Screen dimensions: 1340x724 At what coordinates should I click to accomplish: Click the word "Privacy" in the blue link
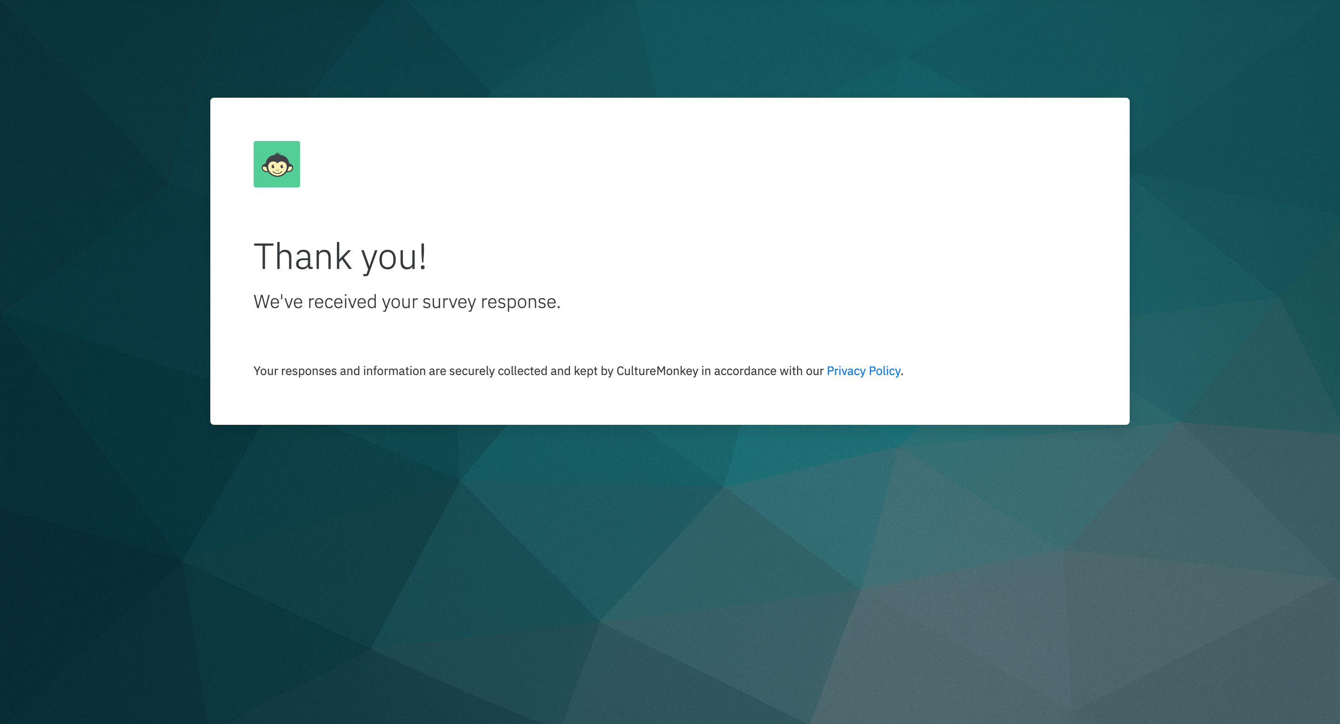click(x=846, y=371)
